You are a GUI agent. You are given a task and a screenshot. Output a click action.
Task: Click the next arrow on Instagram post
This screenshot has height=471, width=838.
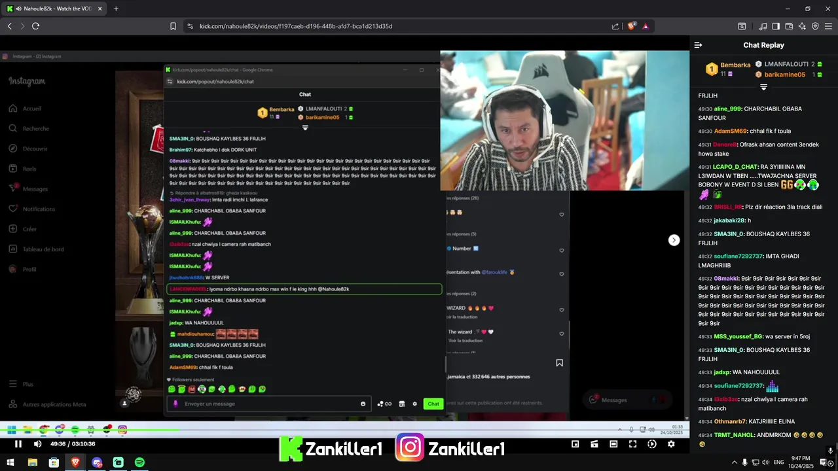point(674,240)
